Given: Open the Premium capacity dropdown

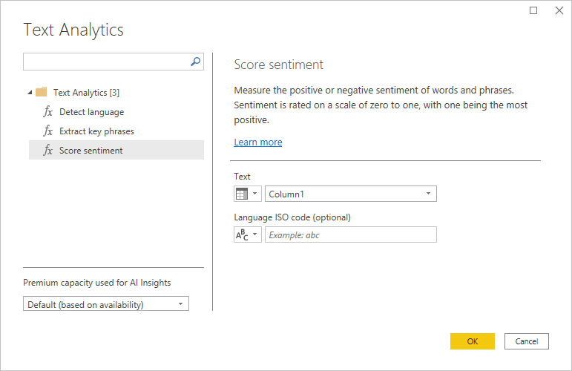Looking at the screenshot, I should [106, 304].
